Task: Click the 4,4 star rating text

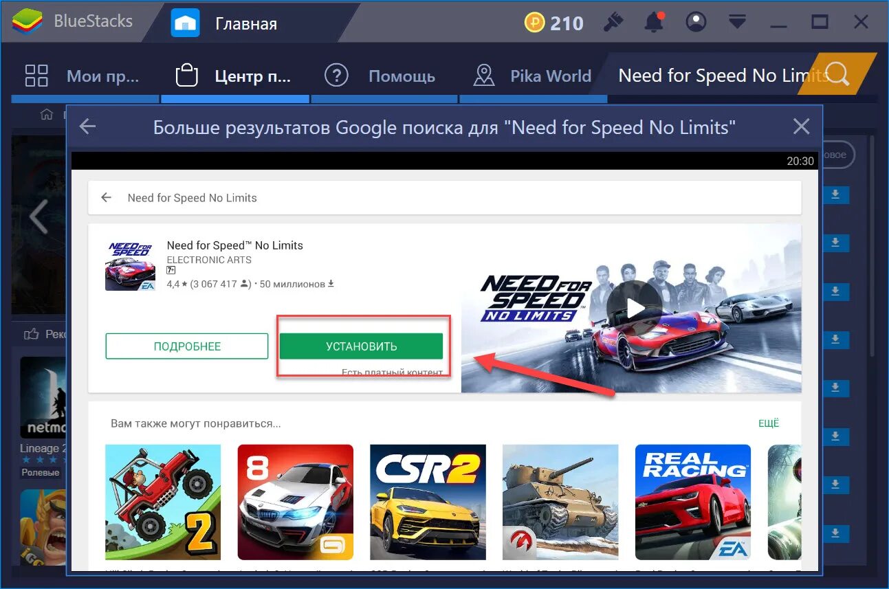Action: click(177, 284)
